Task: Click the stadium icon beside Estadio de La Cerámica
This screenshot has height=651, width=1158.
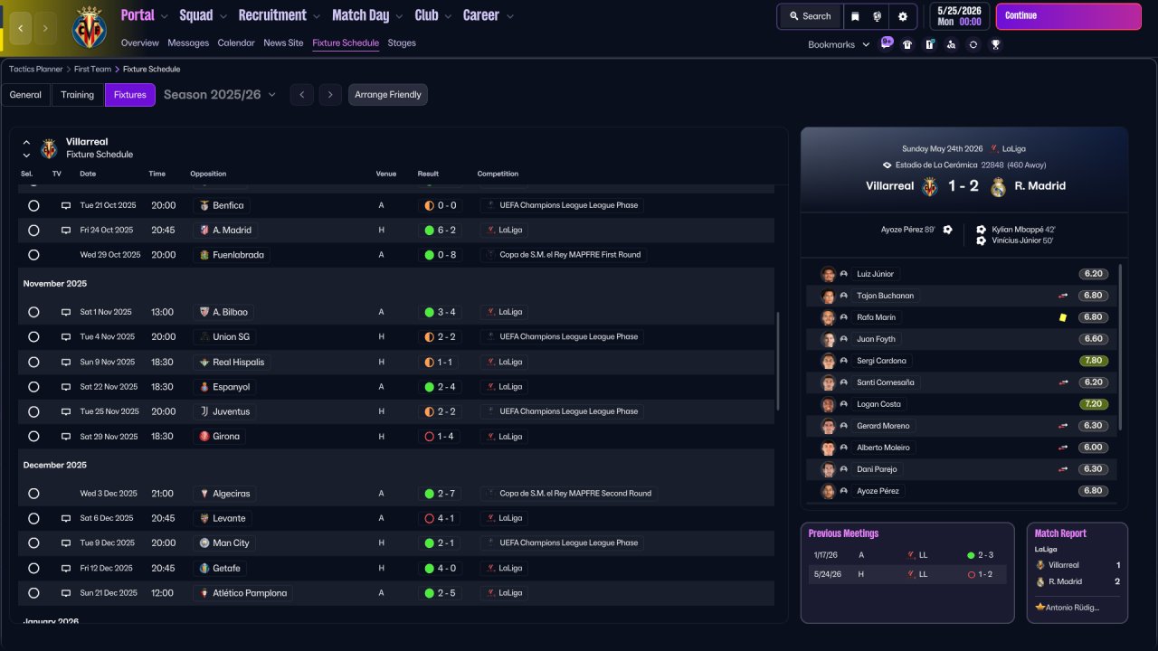Action: tap(887, 165)
